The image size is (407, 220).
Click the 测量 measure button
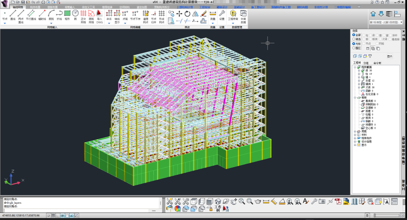(213, 15)
